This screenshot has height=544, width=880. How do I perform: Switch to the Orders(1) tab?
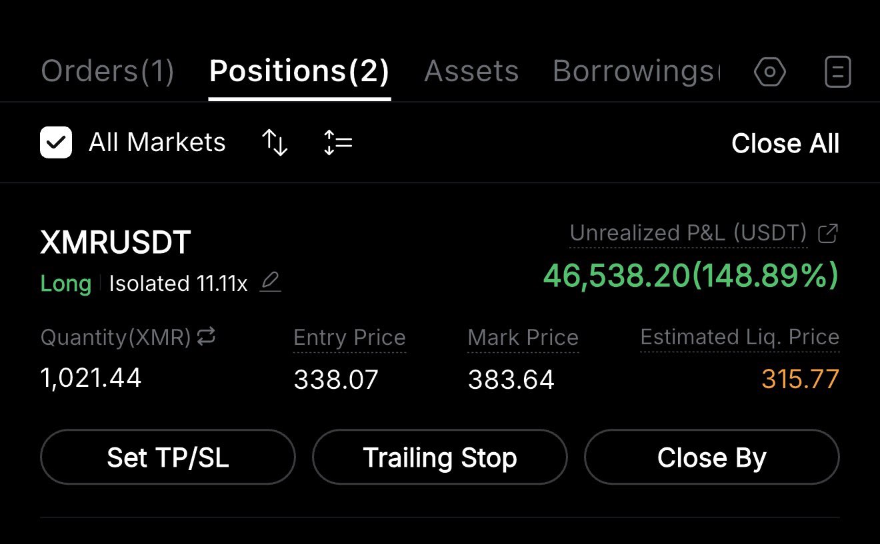tap(107, 71)
